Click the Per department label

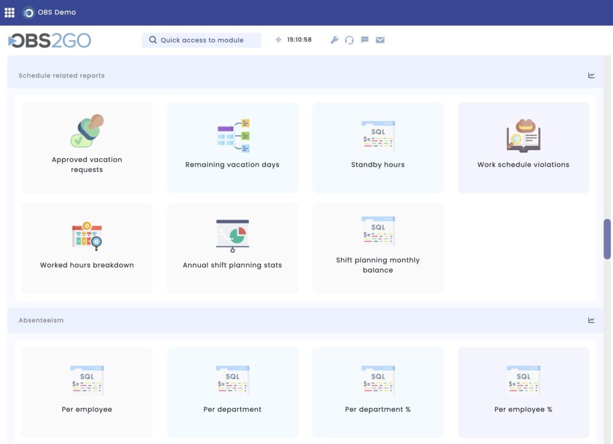coord(233,409)
